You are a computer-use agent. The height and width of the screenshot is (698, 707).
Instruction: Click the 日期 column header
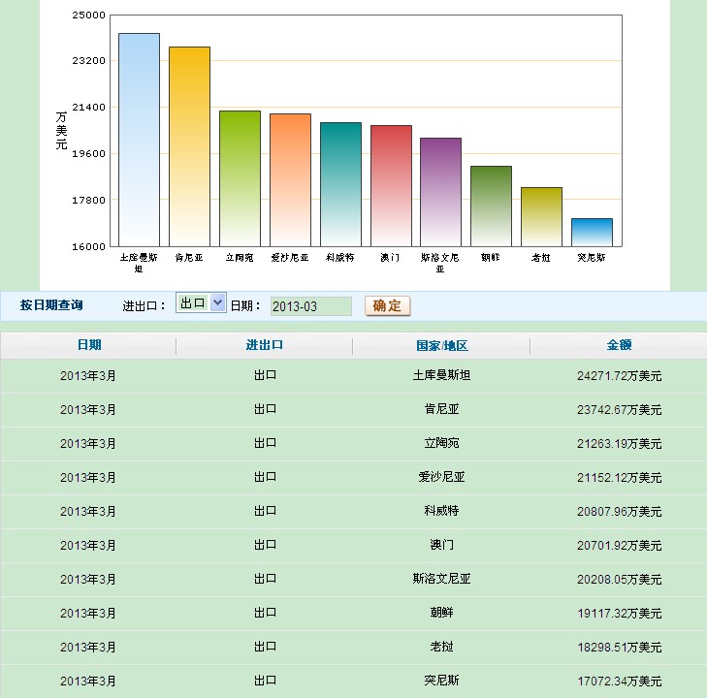coord(88,345)
